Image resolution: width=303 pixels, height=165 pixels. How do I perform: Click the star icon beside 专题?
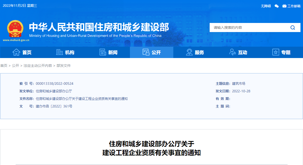click(276, 52)
